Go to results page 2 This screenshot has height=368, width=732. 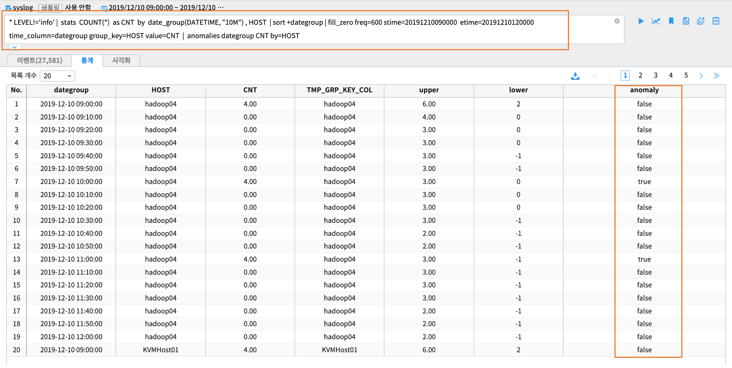640,75
